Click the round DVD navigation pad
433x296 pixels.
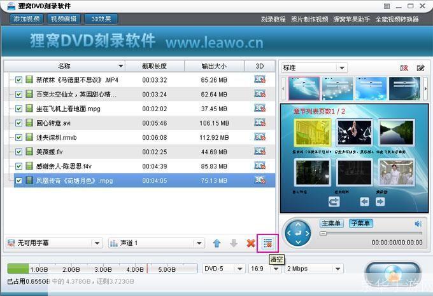[298, 234]
